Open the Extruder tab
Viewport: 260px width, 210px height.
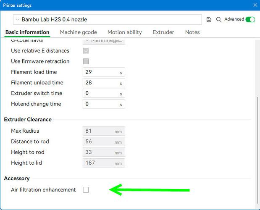(163, 32)
